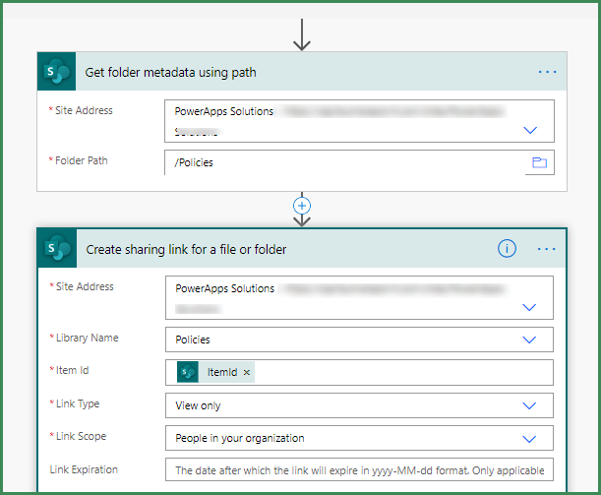Screen dimensions: 601x495
Task: Click the folder picker icon in Folder Path
Action: [x=539, y=162]
